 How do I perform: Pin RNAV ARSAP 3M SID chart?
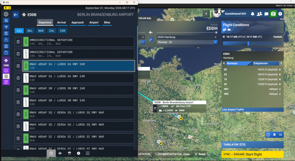[x=18, y=90]
